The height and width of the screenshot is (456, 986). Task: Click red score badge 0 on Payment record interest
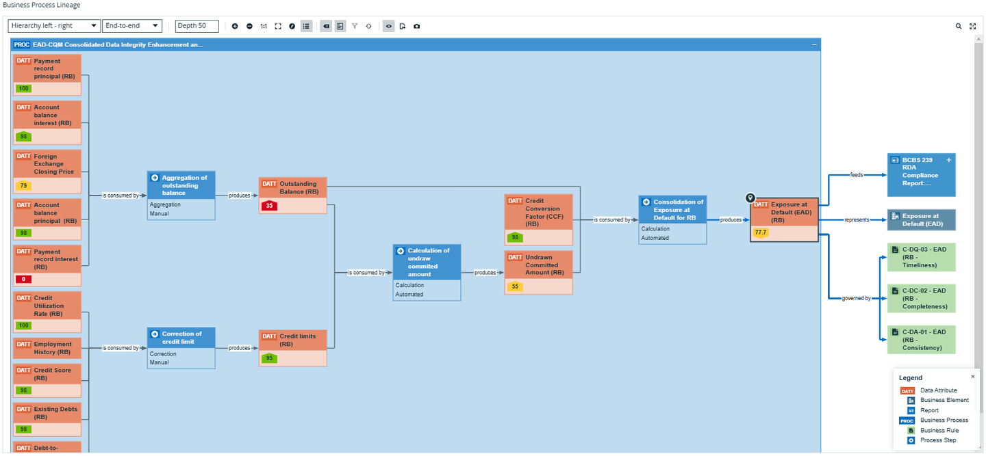pos(23,279)
